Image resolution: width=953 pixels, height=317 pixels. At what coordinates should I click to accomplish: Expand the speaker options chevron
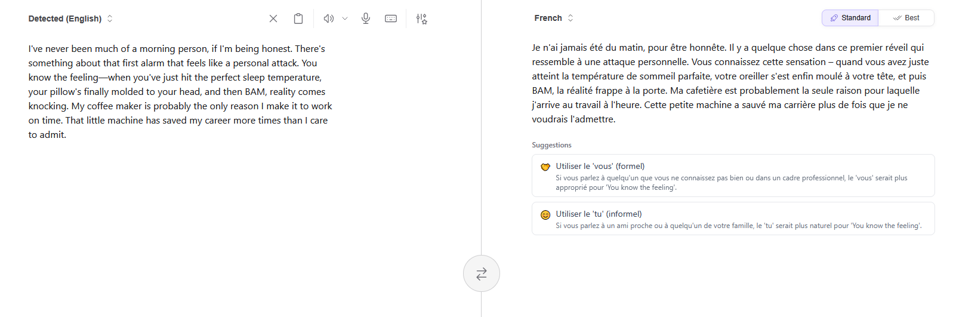pyautogui.click(x=345, y=19)
